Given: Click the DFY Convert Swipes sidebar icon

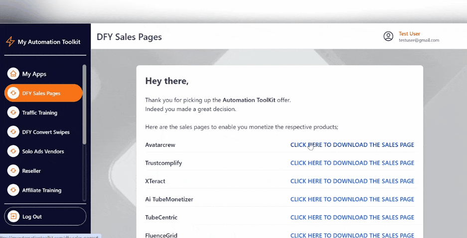Looking at the screenshot, I should pos(13,132).
